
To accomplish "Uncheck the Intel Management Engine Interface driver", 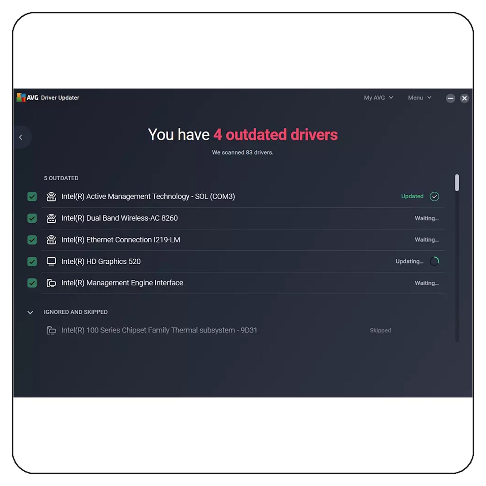I will pos(32,283).
